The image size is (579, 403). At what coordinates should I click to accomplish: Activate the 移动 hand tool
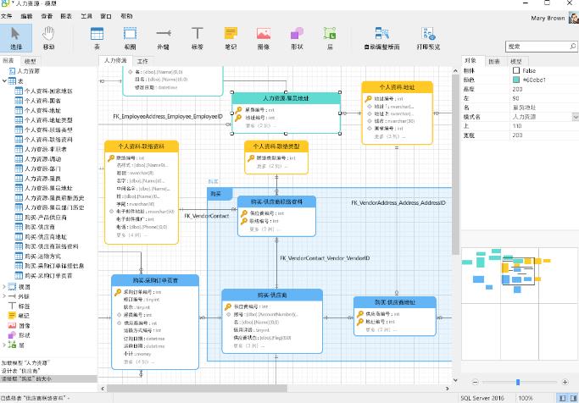(48, 38)
